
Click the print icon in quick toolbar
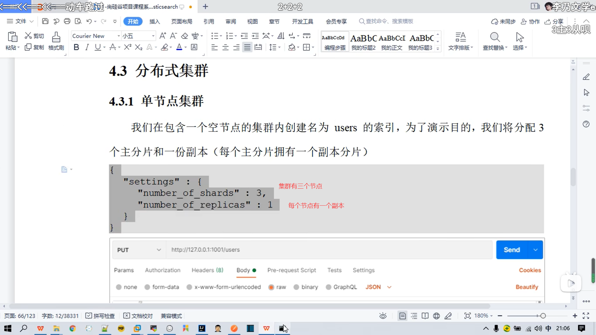(x=67, y=21)
